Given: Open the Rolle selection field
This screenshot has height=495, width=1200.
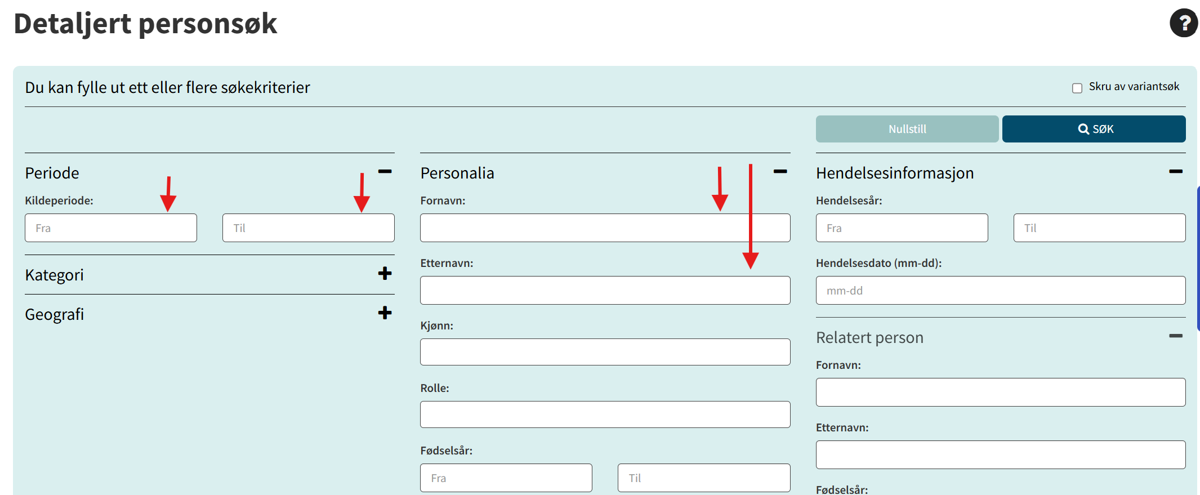Looking at the screenshot, I should coord(605,414).
